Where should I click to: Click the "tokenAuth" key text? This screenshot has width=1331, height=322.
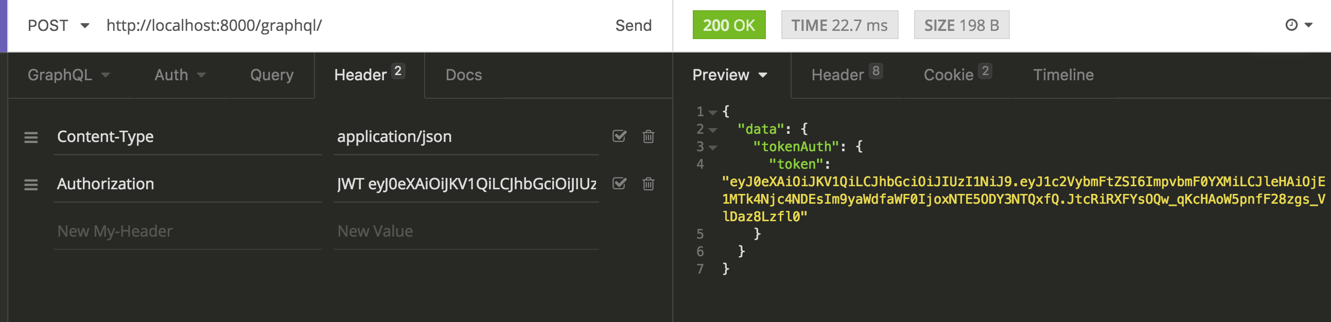click(x=796, y=147)
